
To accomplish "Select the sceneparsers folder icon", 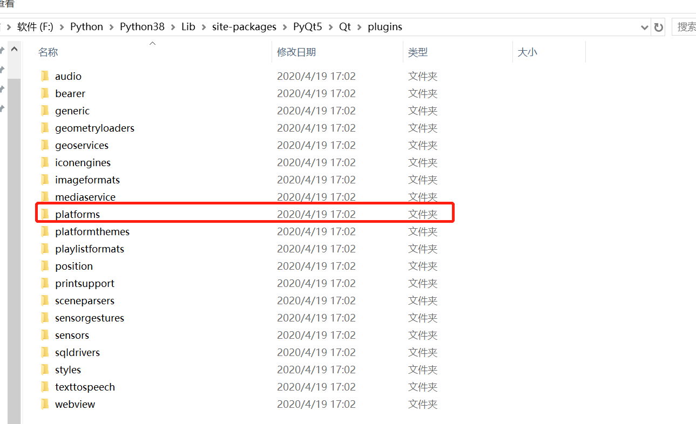I will click(x=45, y=300).
